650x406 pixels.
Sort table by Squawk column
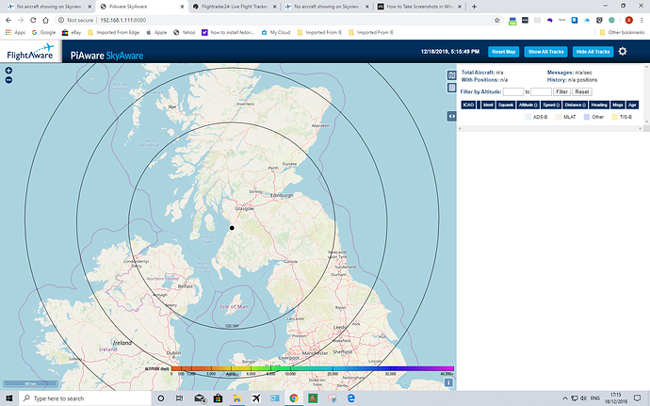(x=506, y=105)
